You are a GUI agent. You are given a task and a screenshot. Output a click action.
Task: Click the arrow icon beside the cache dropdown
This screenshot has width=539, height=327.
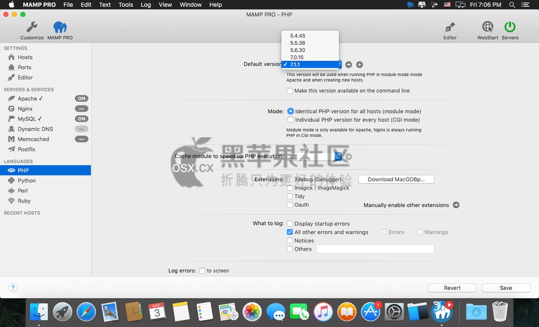click(x=348, y=157)
